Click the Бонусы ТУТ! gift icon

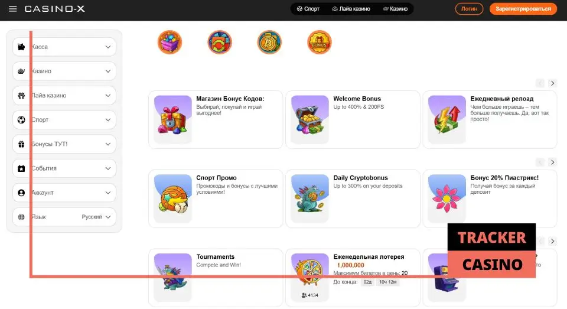(x=21, y=144)
